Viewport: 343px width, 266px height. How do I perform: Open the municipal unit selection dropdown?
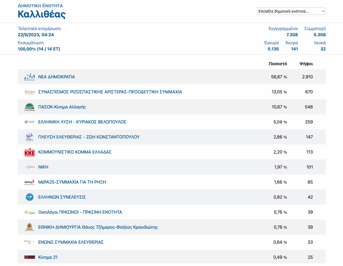(x=291, y=11)
